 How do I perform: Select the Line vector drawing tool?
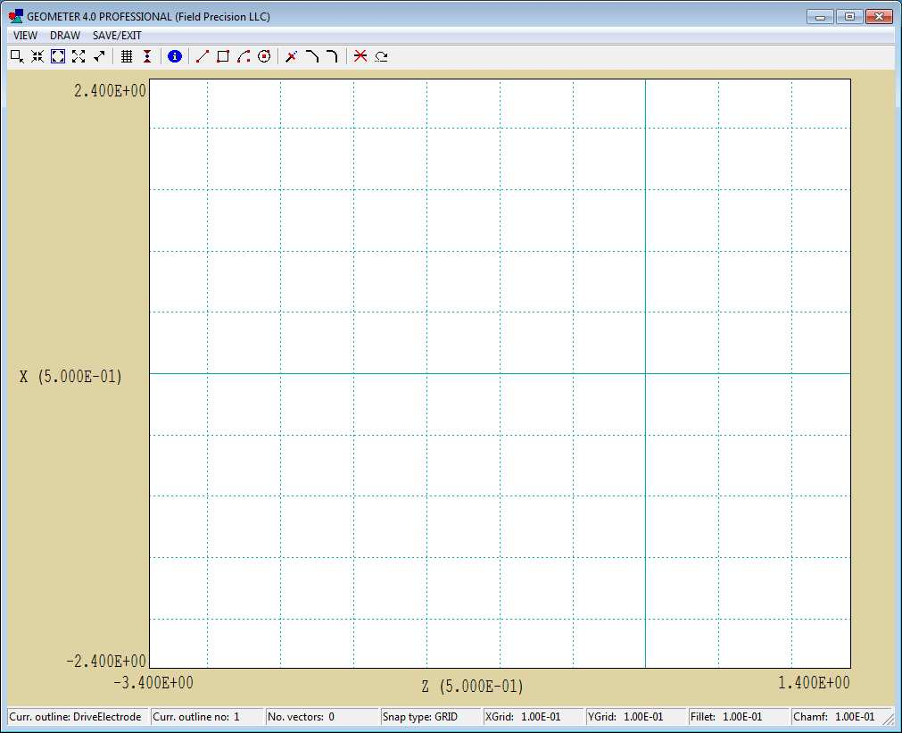(201, 56)
